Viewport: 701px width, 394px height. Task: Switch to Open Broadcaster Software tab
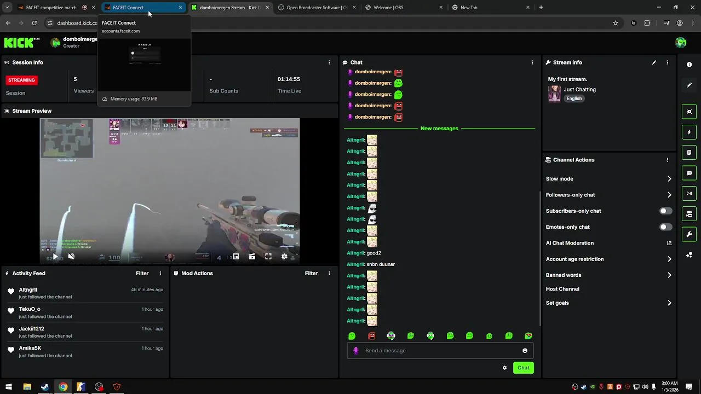(317, 8)
